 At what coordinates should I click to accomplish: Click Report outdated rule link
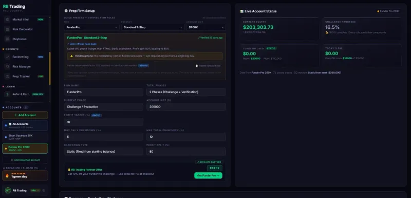pos(208,66)
